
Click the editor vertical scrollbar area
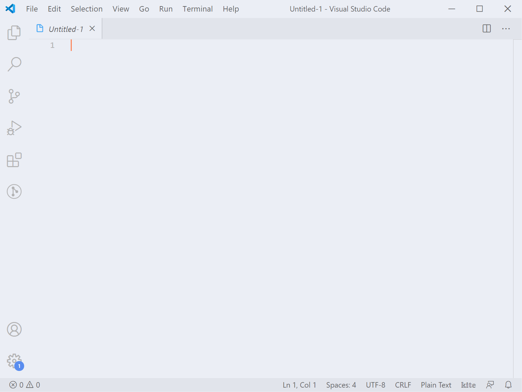click(517, 208)
